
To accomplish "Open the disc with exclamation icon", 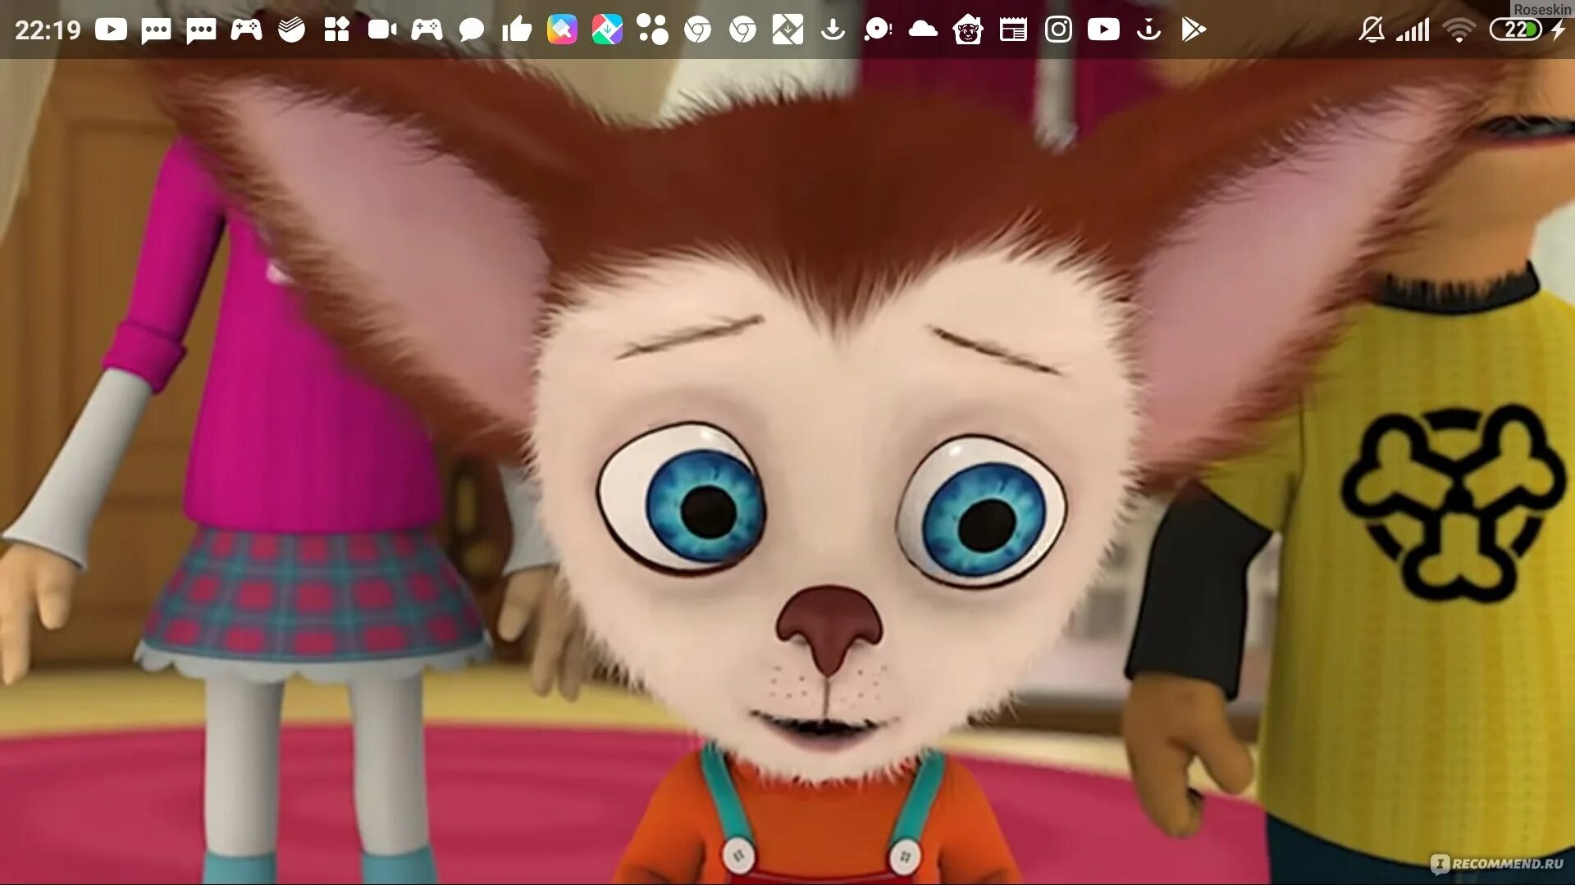I will [877, 30].
